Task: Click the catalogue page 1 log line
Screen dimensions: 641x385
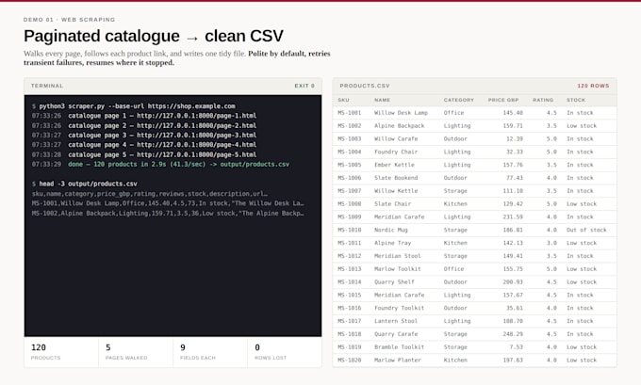Action: [144, 116]
